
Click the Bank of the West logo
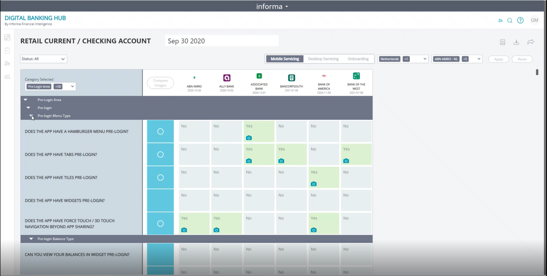pos(356,76)
